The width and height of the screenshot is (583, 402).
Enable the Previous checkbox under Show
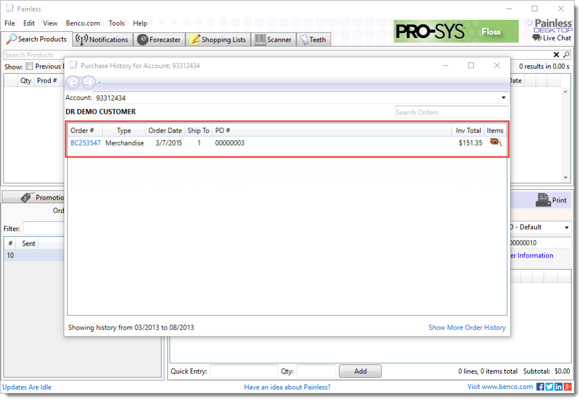[x=29, y=66]
